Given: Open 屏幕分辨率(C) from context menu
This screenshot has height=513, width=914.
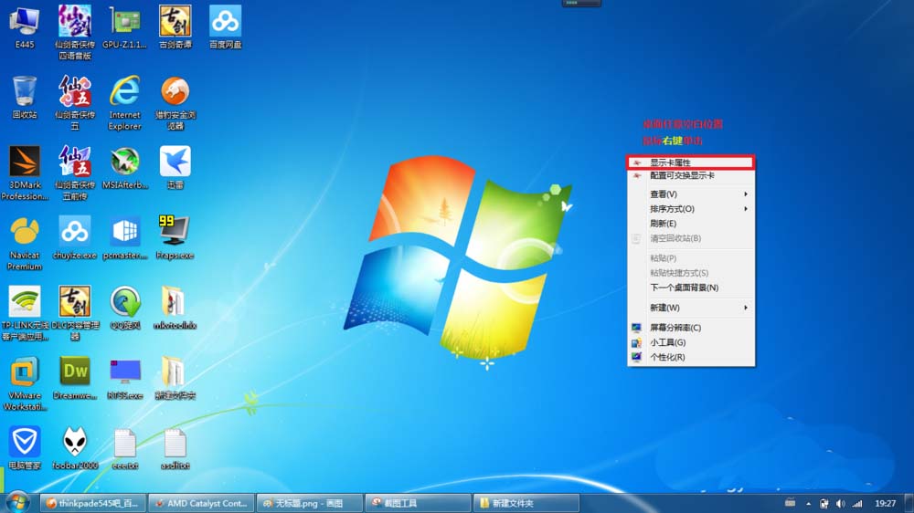Looking at the screenshot, I should (691, 328).
